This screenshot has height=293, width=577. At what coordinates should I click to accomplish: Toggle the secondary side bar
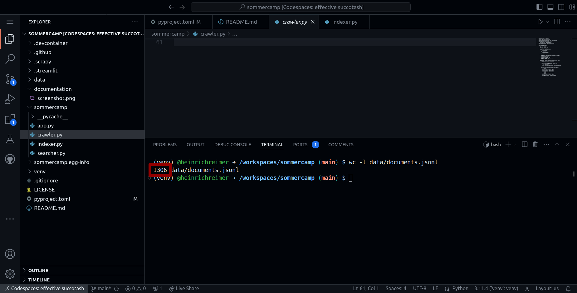click(561, 7)
